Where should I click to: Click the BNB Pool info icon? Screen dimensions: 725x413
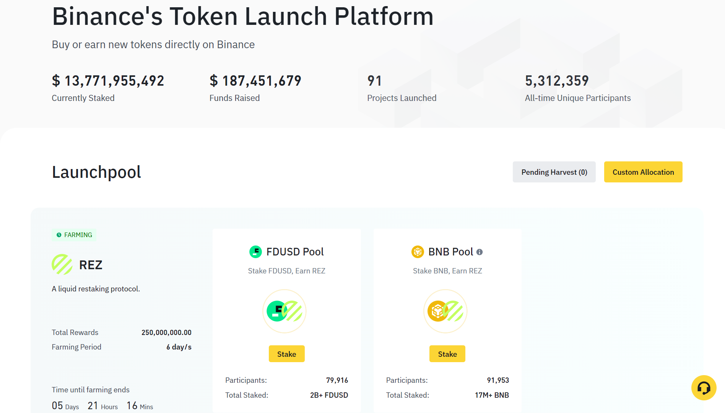pos(480,252)
